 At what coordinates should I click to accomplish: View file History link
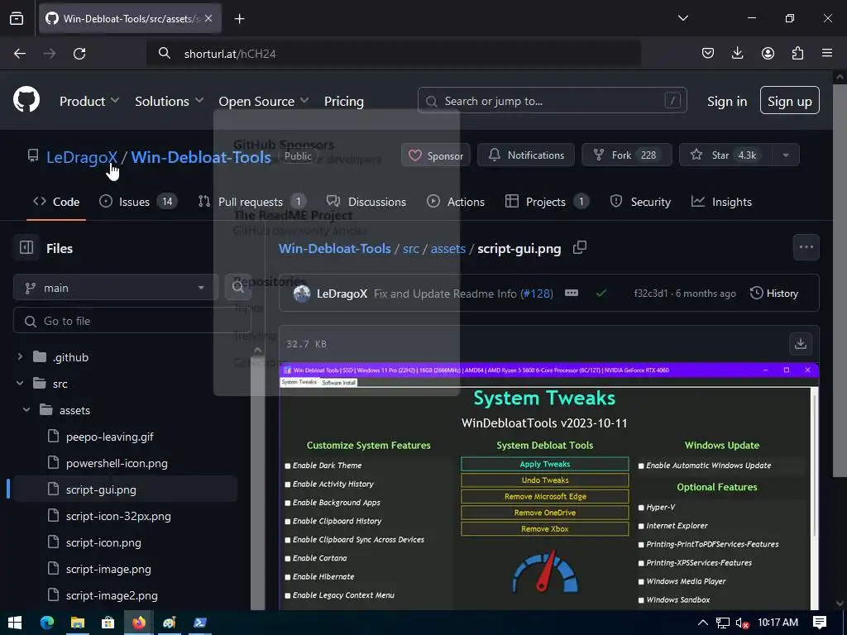[774, 294]
